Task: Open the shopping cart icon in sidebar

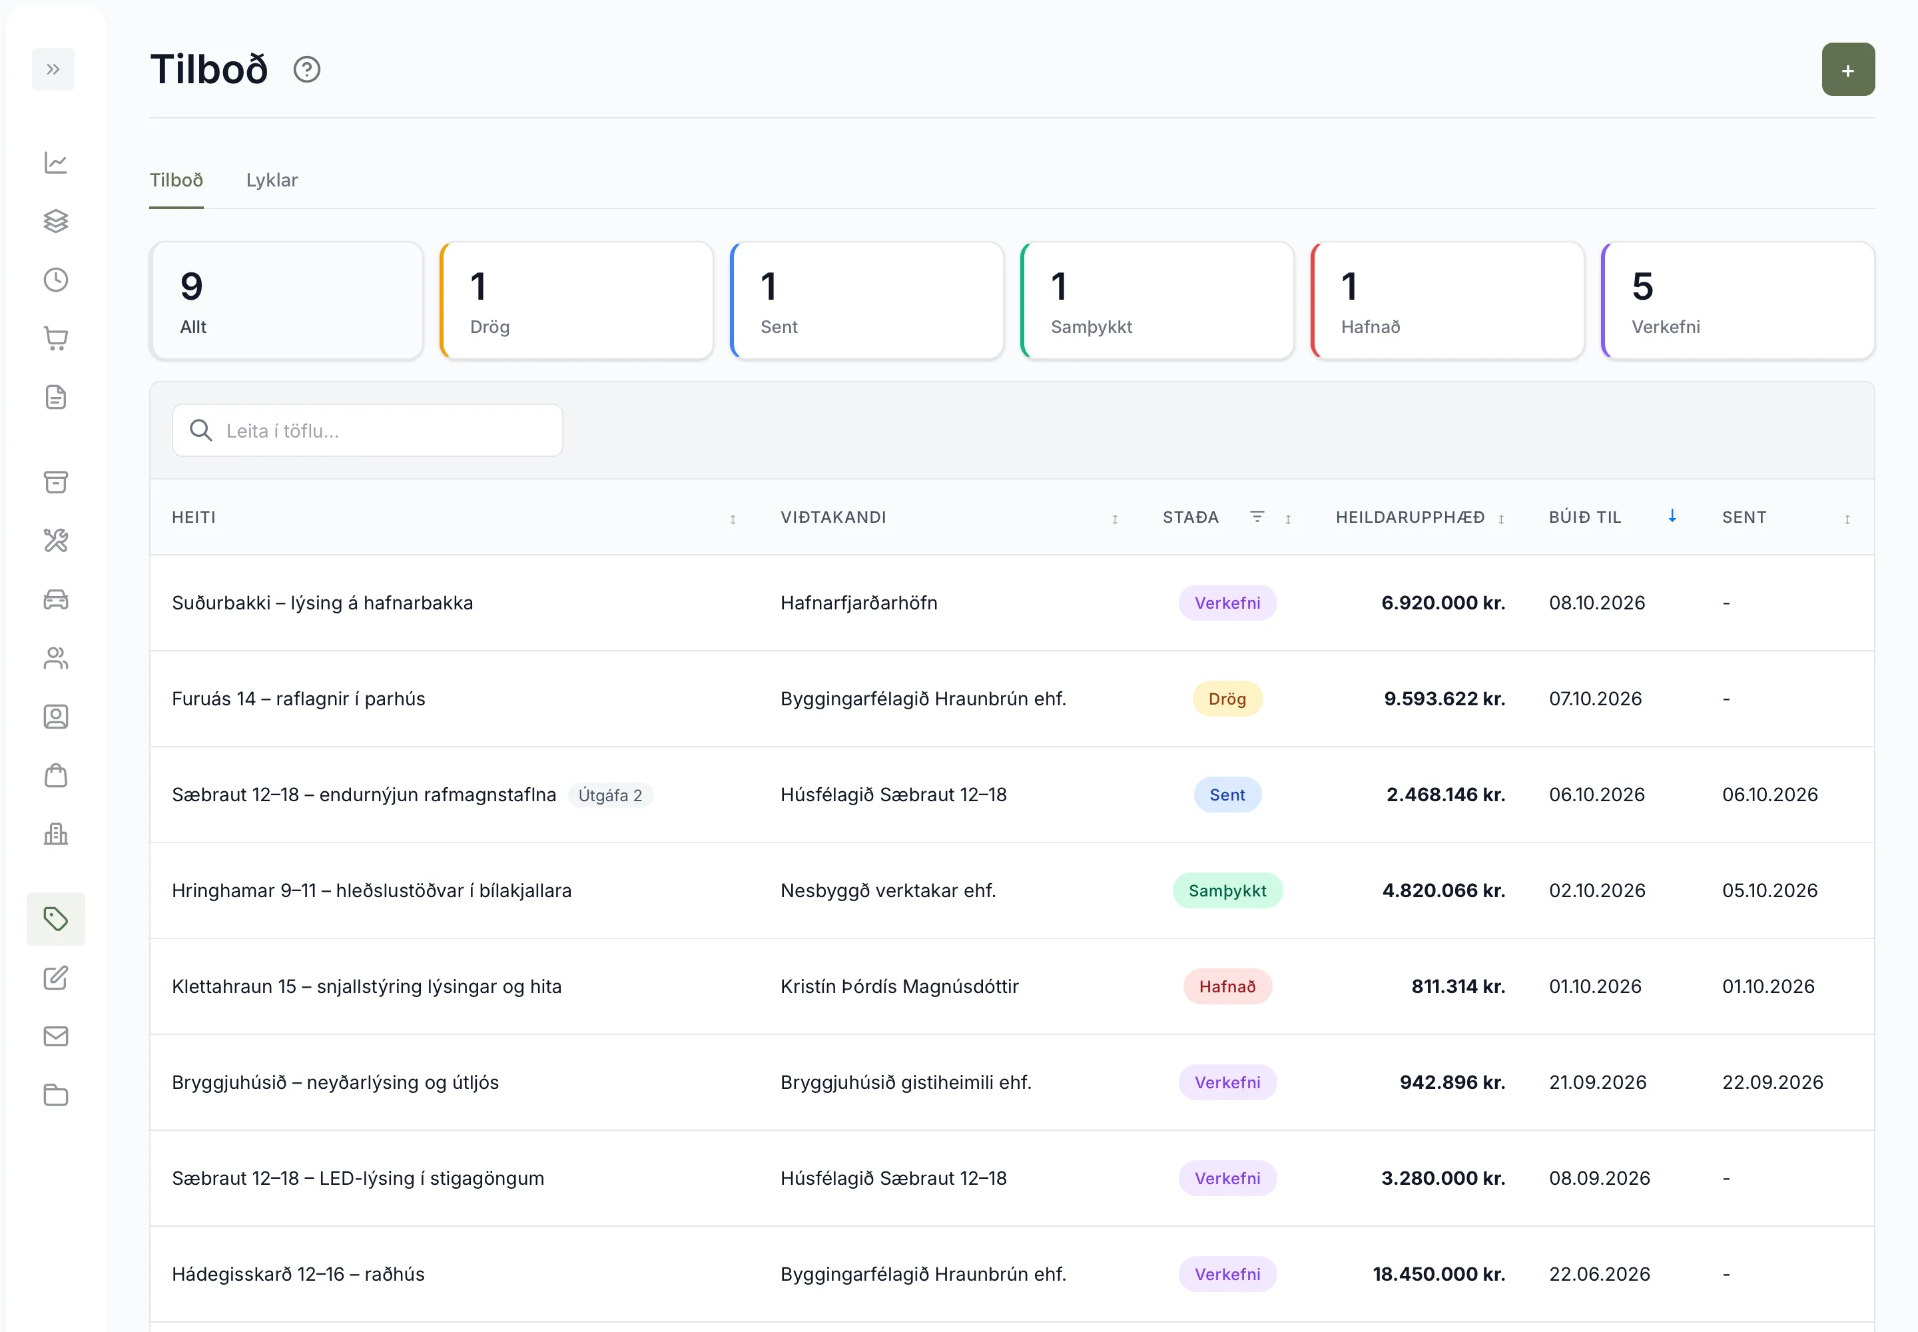Action: tap(56, 338)
